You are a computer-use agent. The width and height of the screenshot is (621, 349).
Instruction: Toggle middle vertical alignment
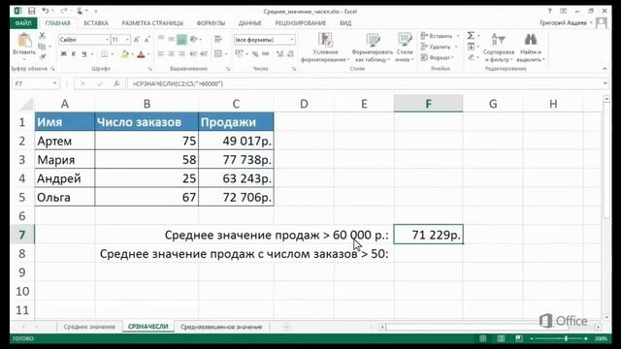(171, 39)
